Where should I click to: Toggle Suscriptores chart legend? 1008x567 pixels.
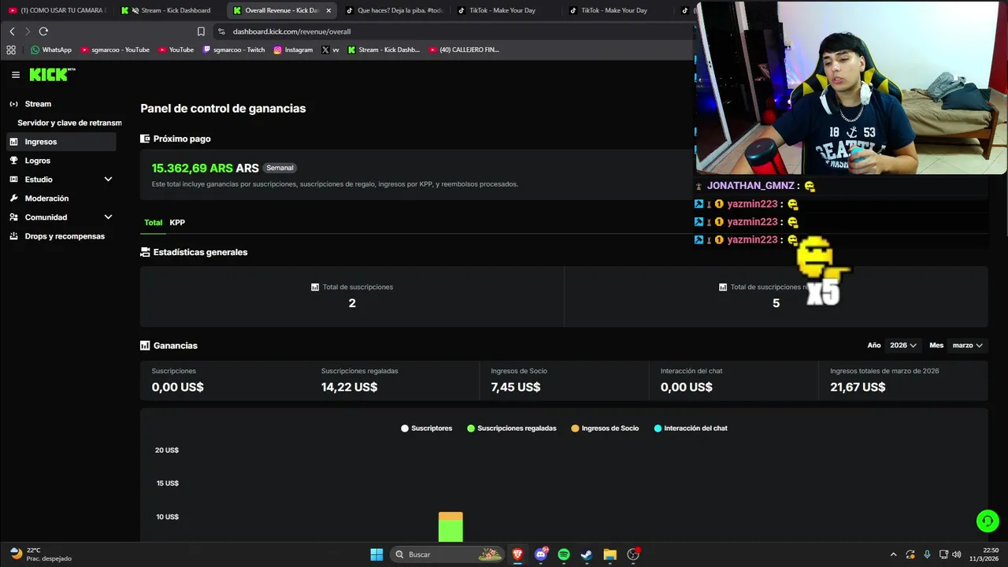click(x=426, y=428)
